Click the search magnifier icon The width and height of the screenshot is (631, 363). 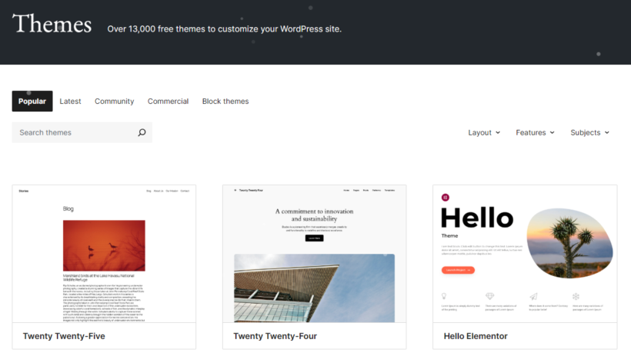(x=142, y=132)
